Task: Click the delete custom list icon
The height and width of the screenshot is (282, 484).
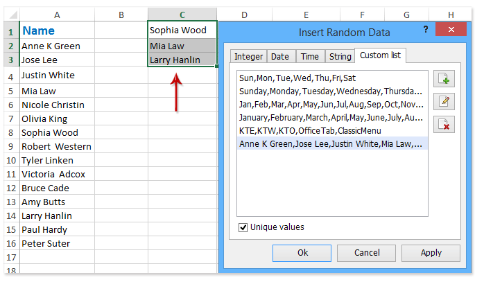Action: coord(444,125)
